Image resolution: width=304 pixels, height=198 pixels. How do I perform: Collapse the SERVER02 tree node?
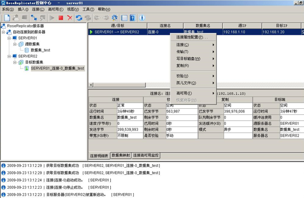[x=9, y=56]
